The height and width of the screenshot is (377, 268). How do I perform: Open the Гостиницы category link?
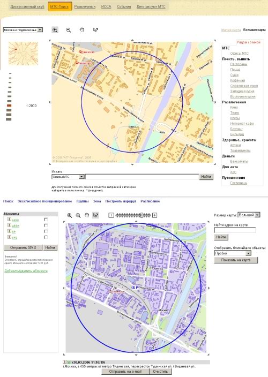pyautogui.click(x=239, y=183)
